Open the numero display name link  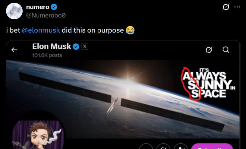(x=38, y=7)
